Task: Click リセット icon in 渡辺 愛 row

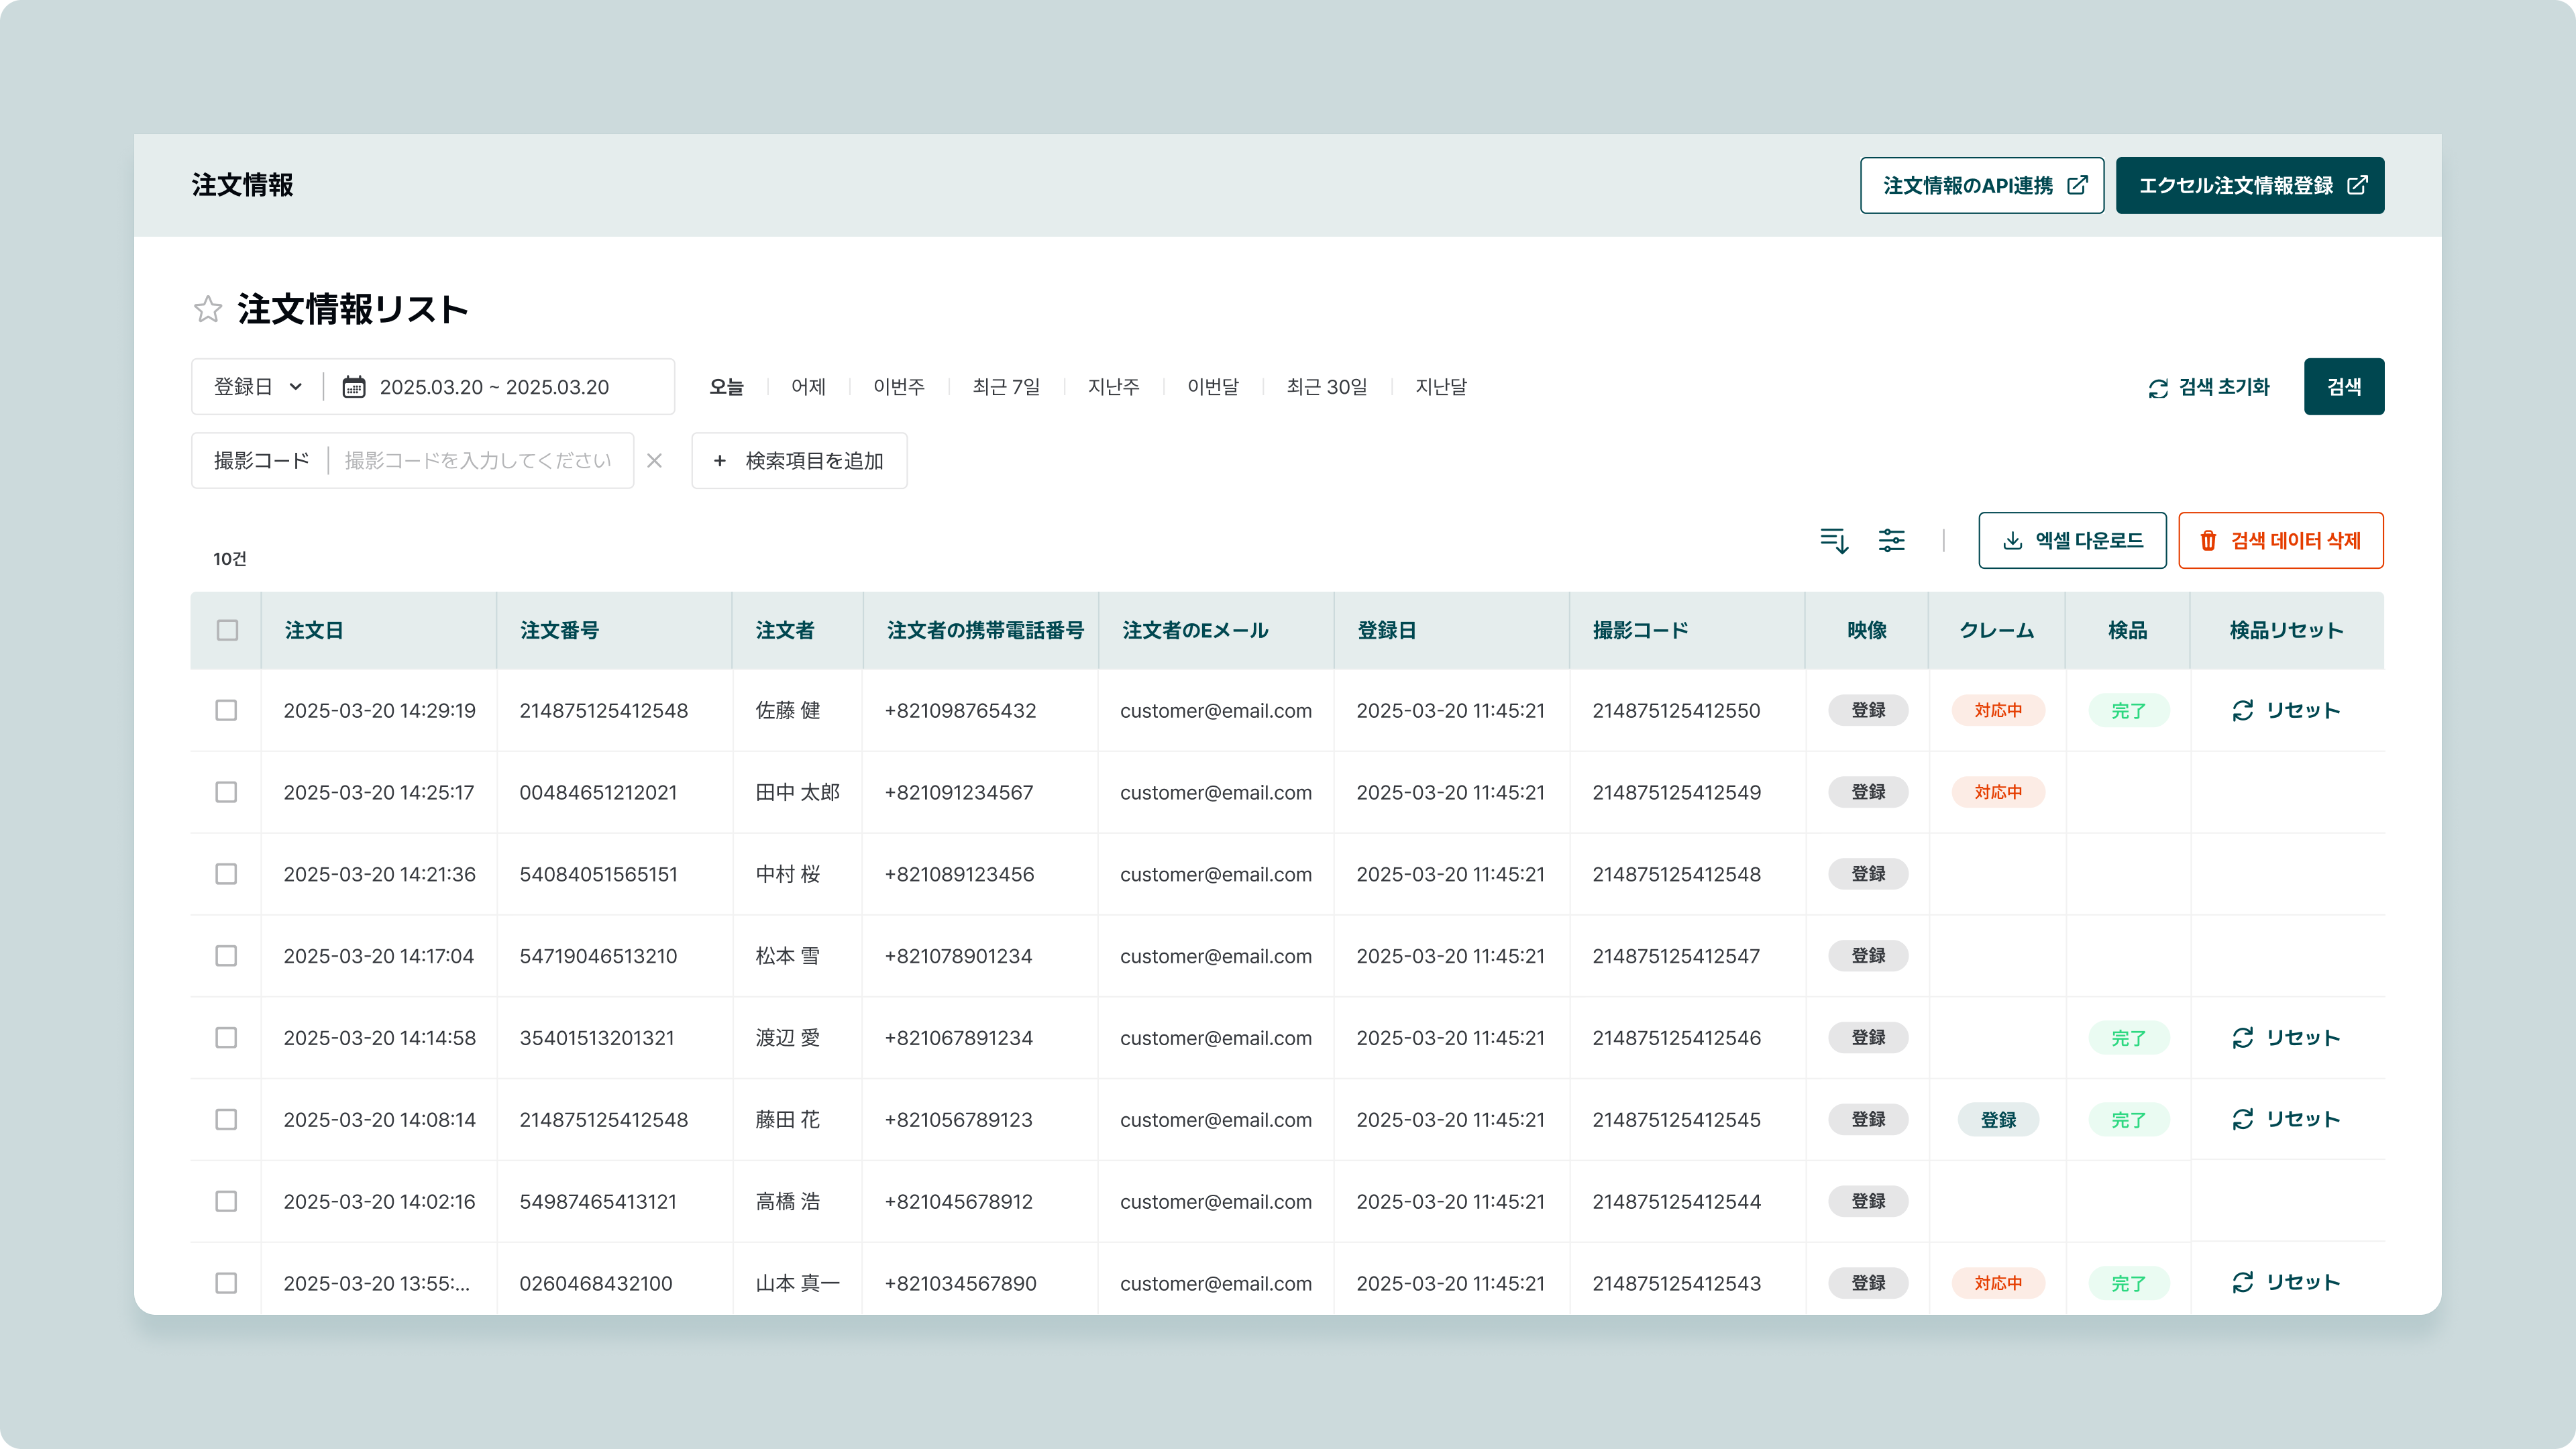Action: pos(2242,1038)
